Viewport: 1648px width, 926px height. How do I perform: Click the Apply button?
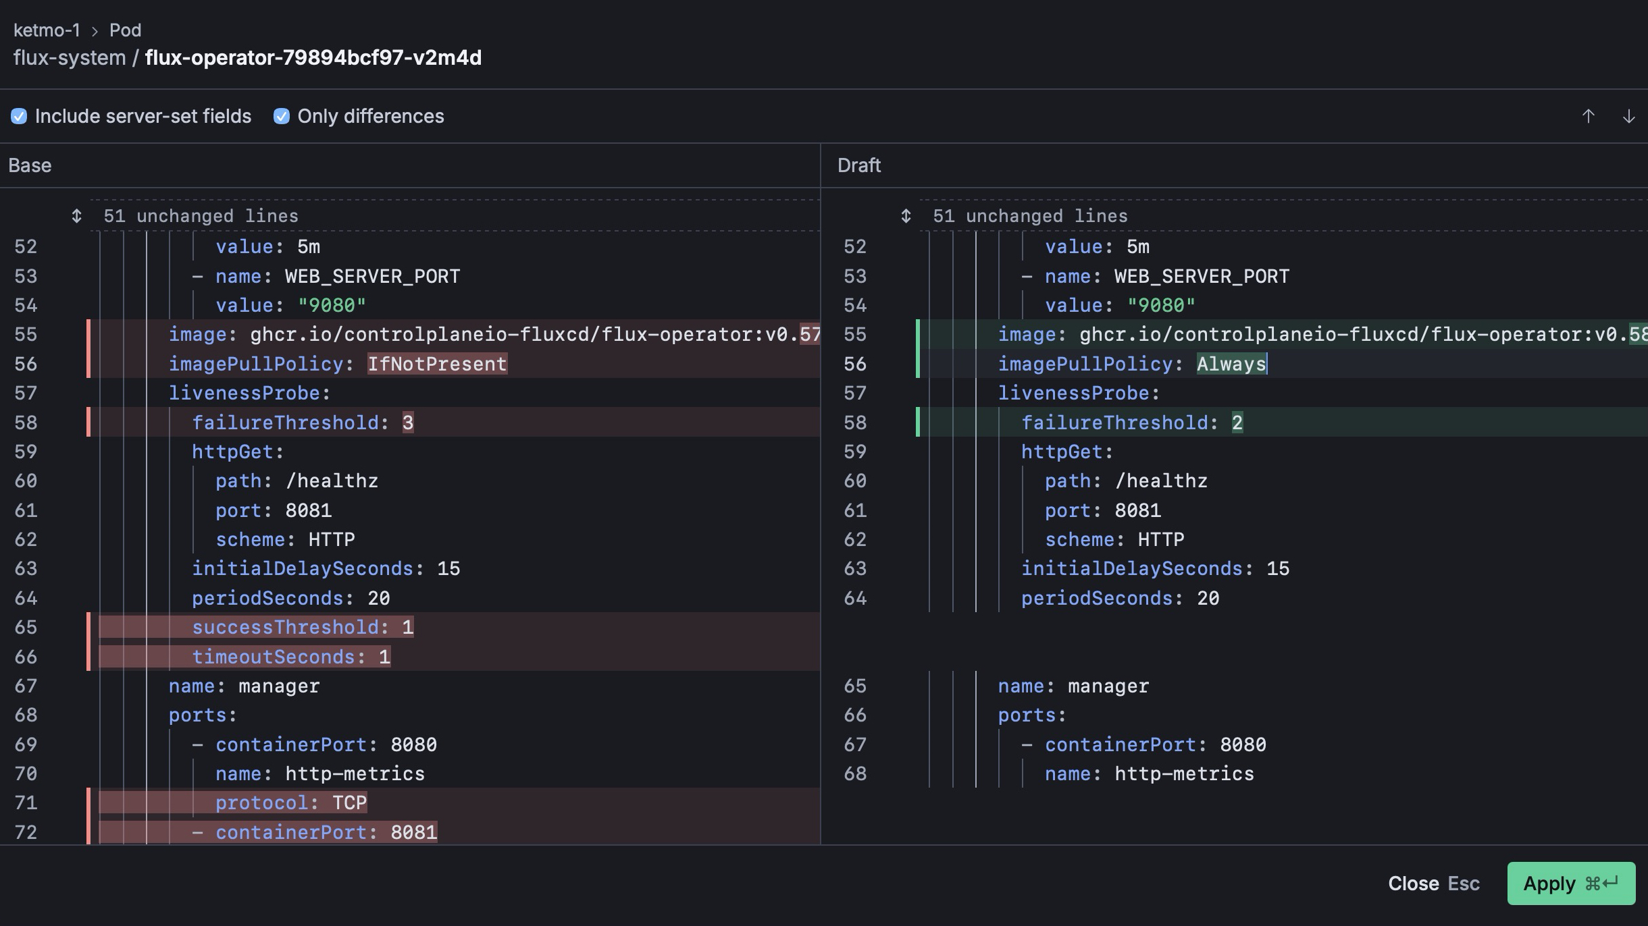click(x=1571, y=883)
